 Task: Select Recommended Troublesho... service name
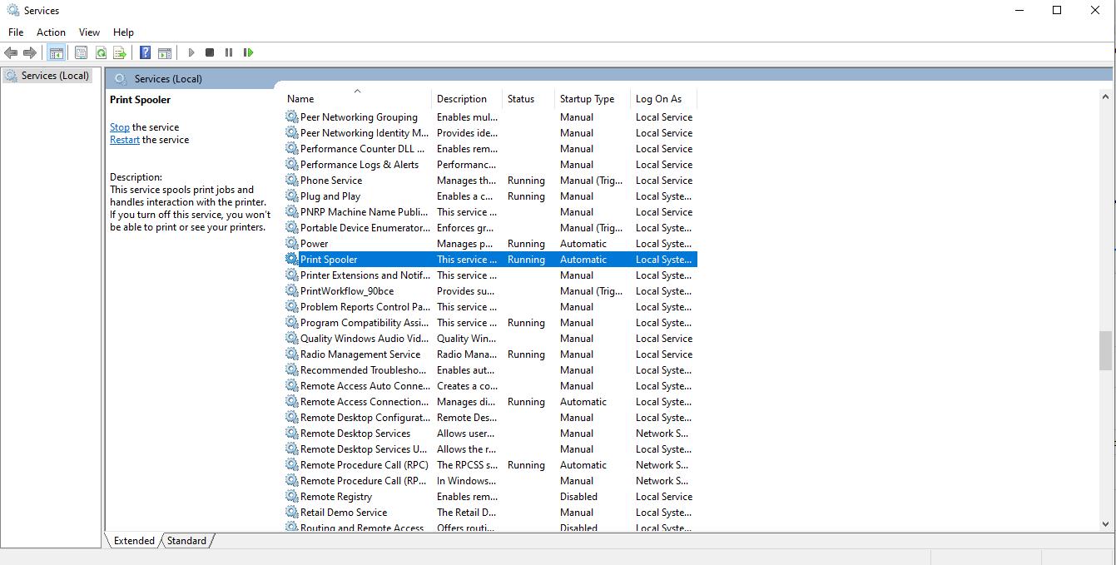362,370
